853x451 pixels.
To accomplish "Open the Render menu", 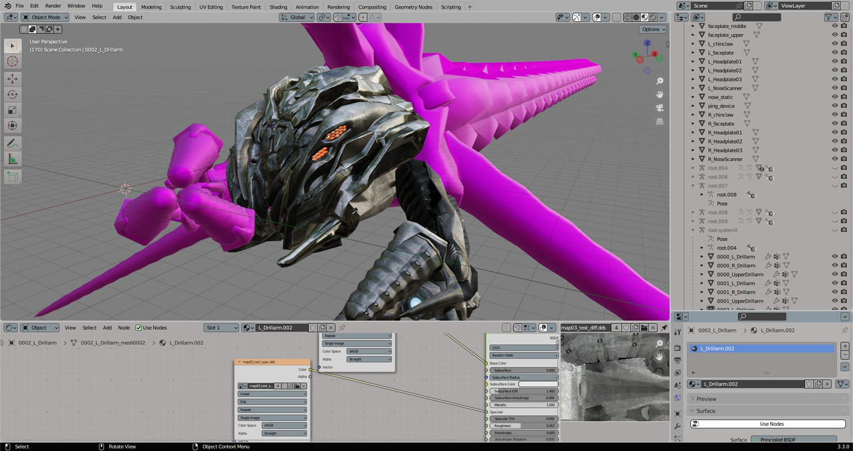I will click(x=53, y=6).
